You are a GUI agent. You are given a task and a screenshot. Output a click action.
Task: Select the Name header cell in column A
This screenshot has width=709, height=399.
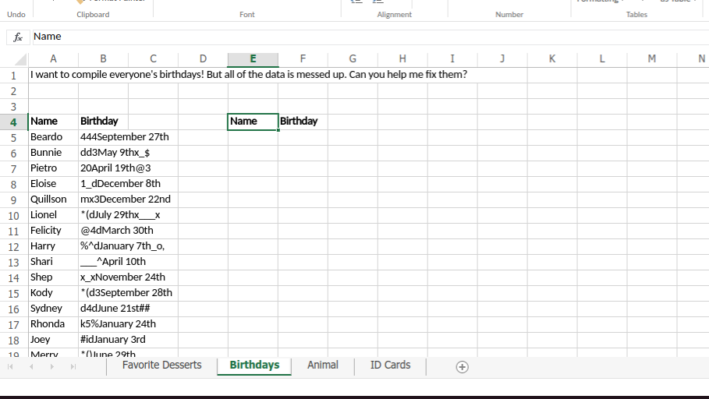point(53,122)
